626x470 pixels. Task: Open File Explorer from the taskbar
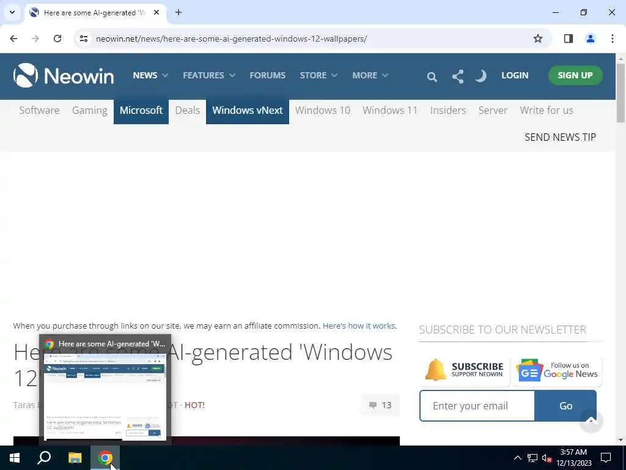75,458
